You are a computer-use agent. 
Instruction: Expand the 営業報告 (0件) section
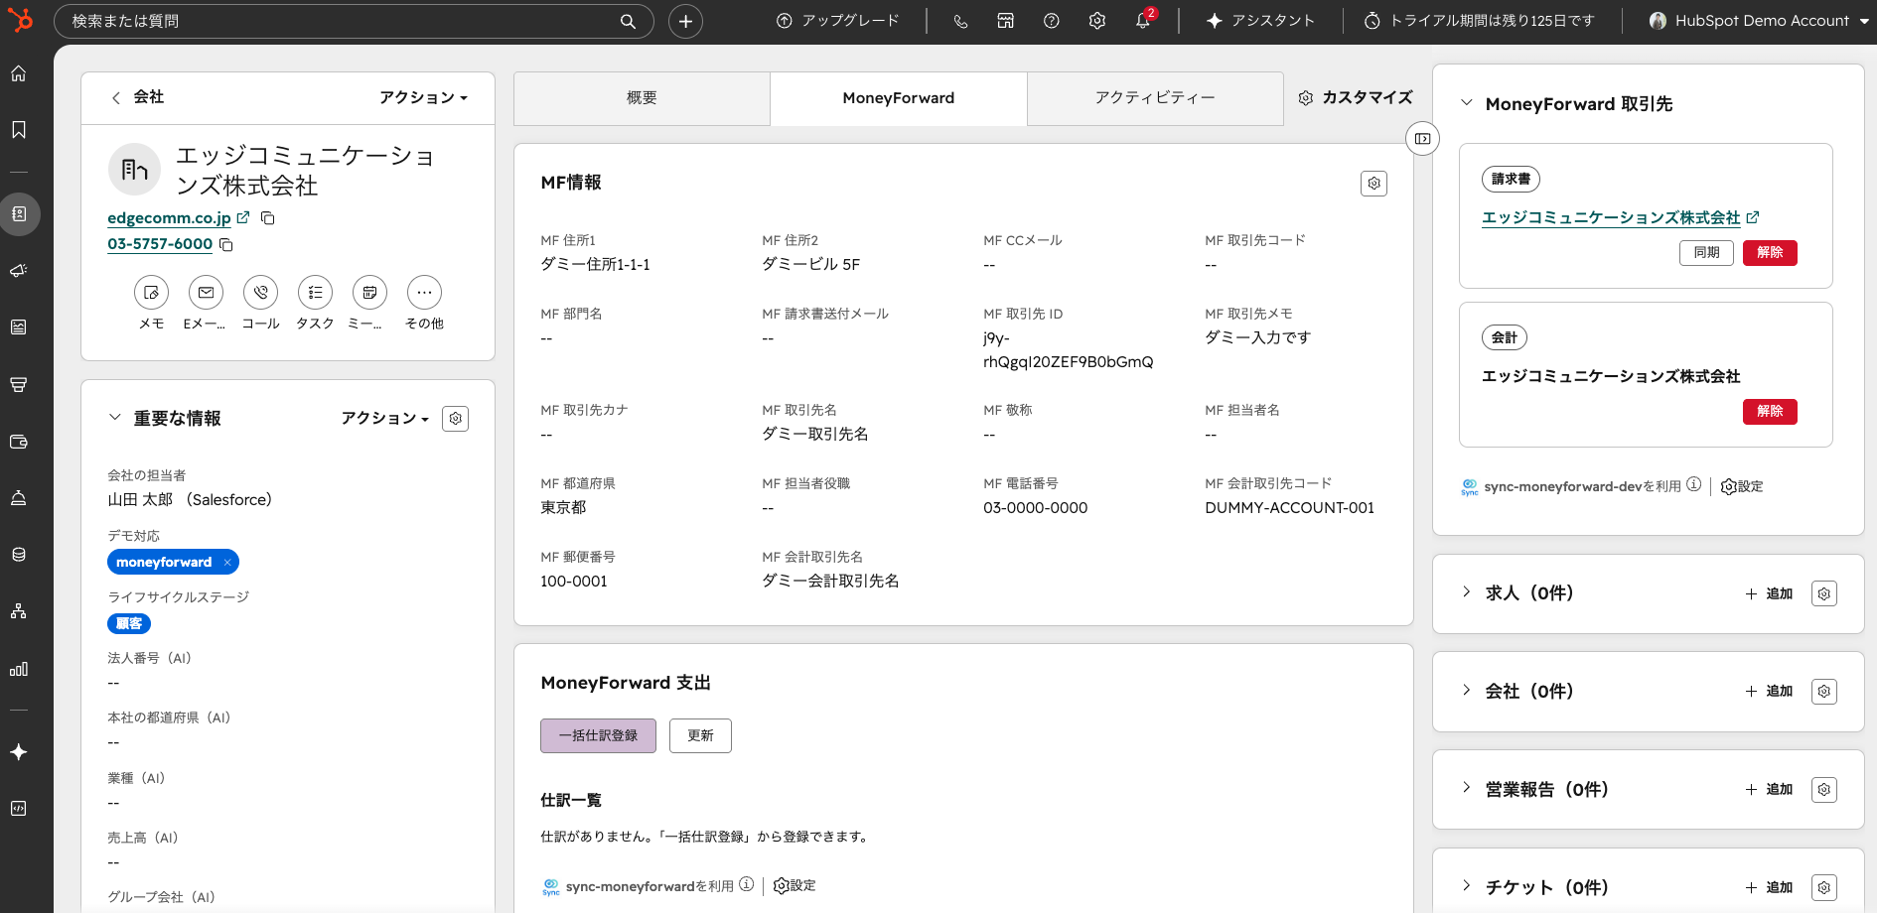click(1466, 788)
